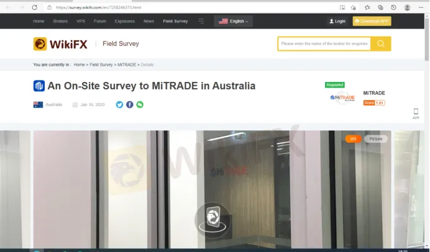
Task: Click the green Regulated badge
Action: tap(335, 85)
